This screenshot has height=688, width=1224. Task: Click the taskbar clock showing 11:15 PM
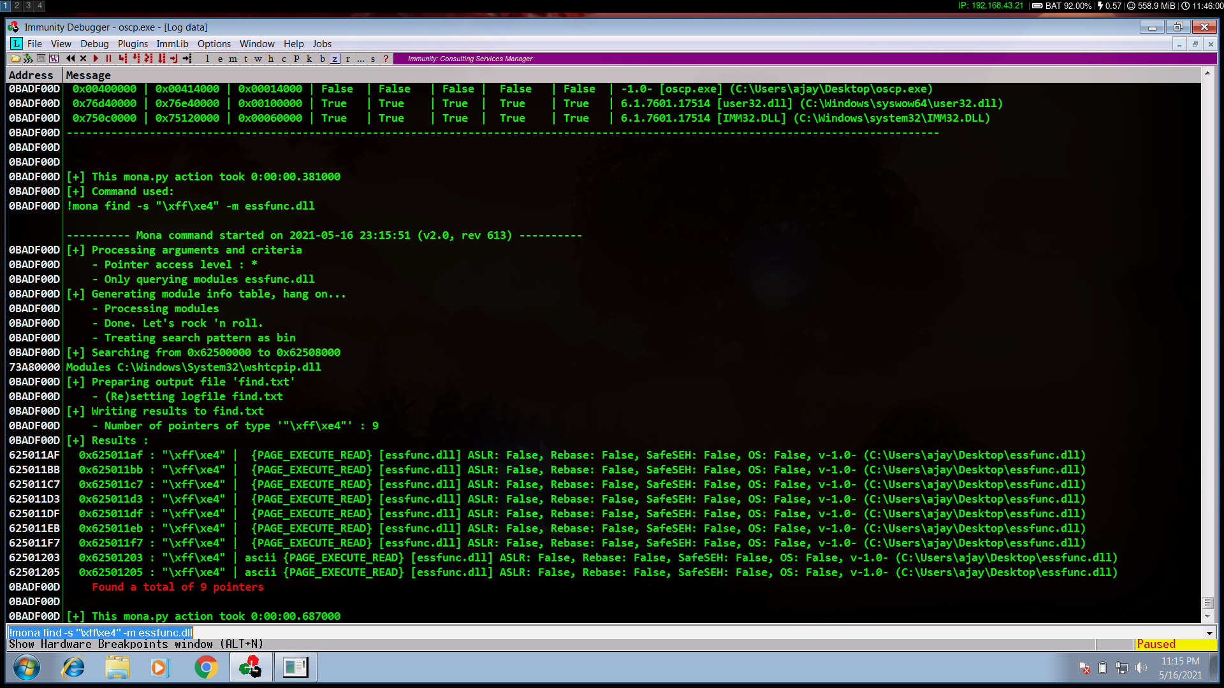coord(1180,668)
